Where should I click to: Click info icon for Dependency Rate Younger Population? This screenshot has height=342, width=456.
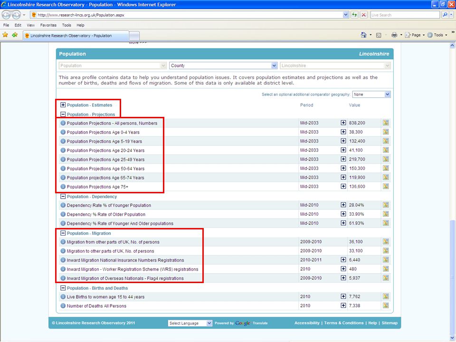(63, 205)
